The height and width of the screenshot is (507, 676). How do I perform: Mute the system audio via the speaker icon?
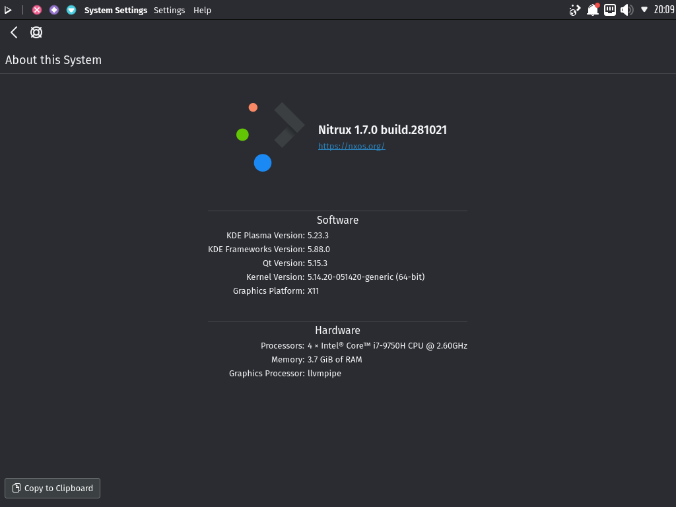626,10
